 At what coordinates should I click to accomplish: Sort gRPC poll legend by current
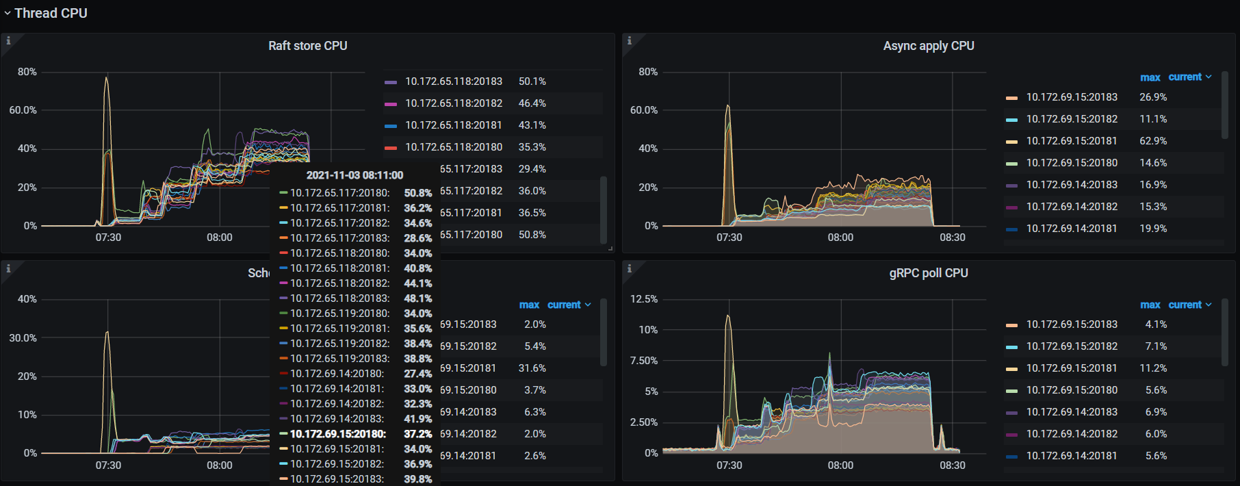click(x=1189, y=305)
